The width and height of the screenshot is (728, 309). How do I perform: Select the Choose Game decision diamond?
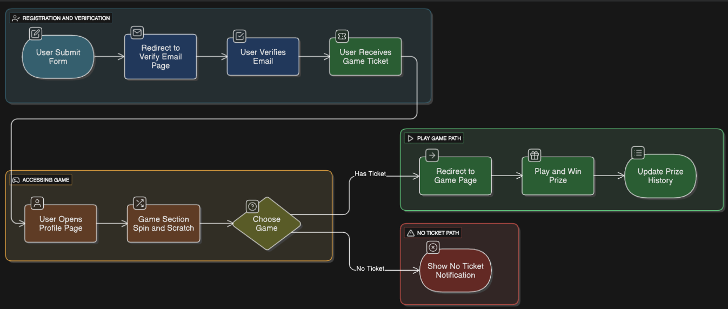(266, 224)
